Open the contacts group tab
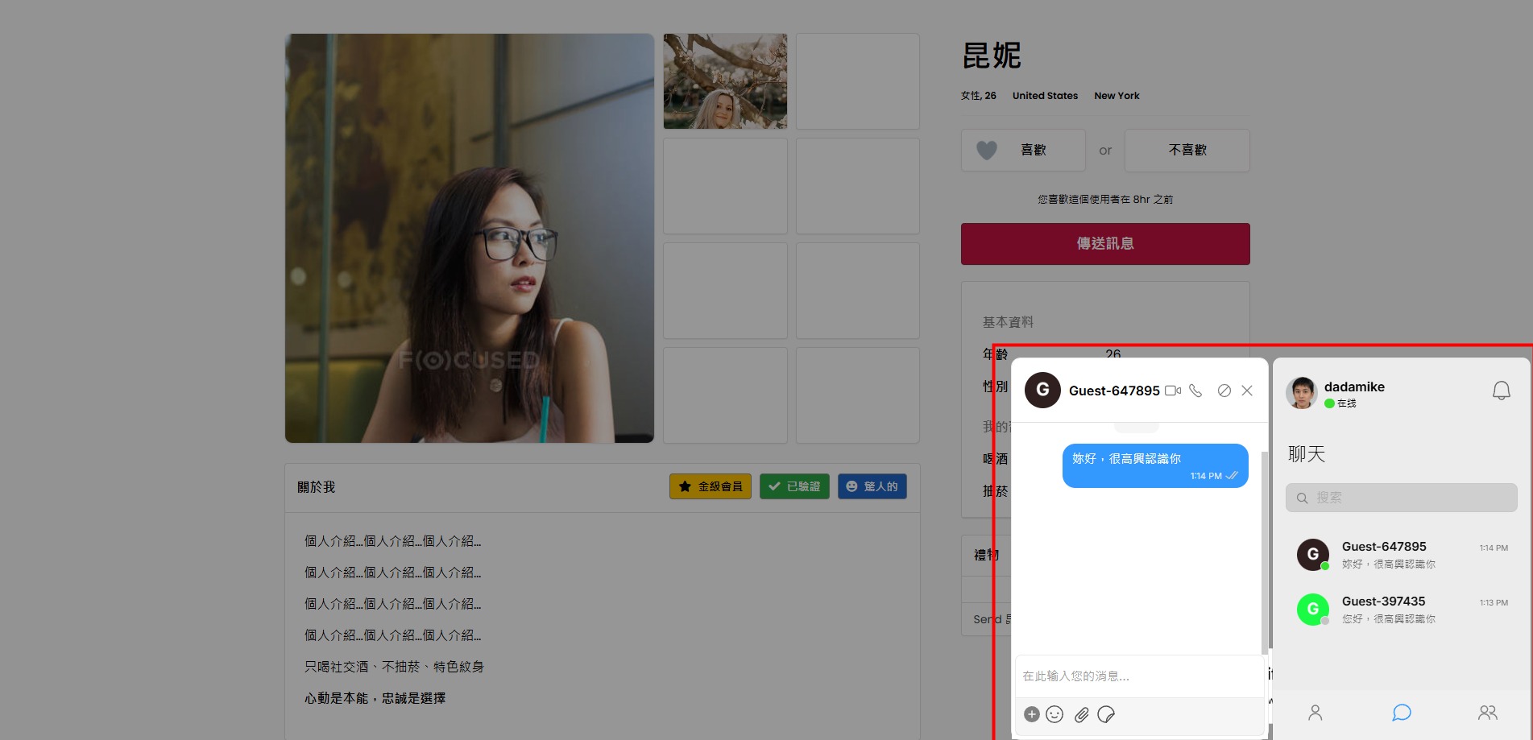 tap(1487, 713)
